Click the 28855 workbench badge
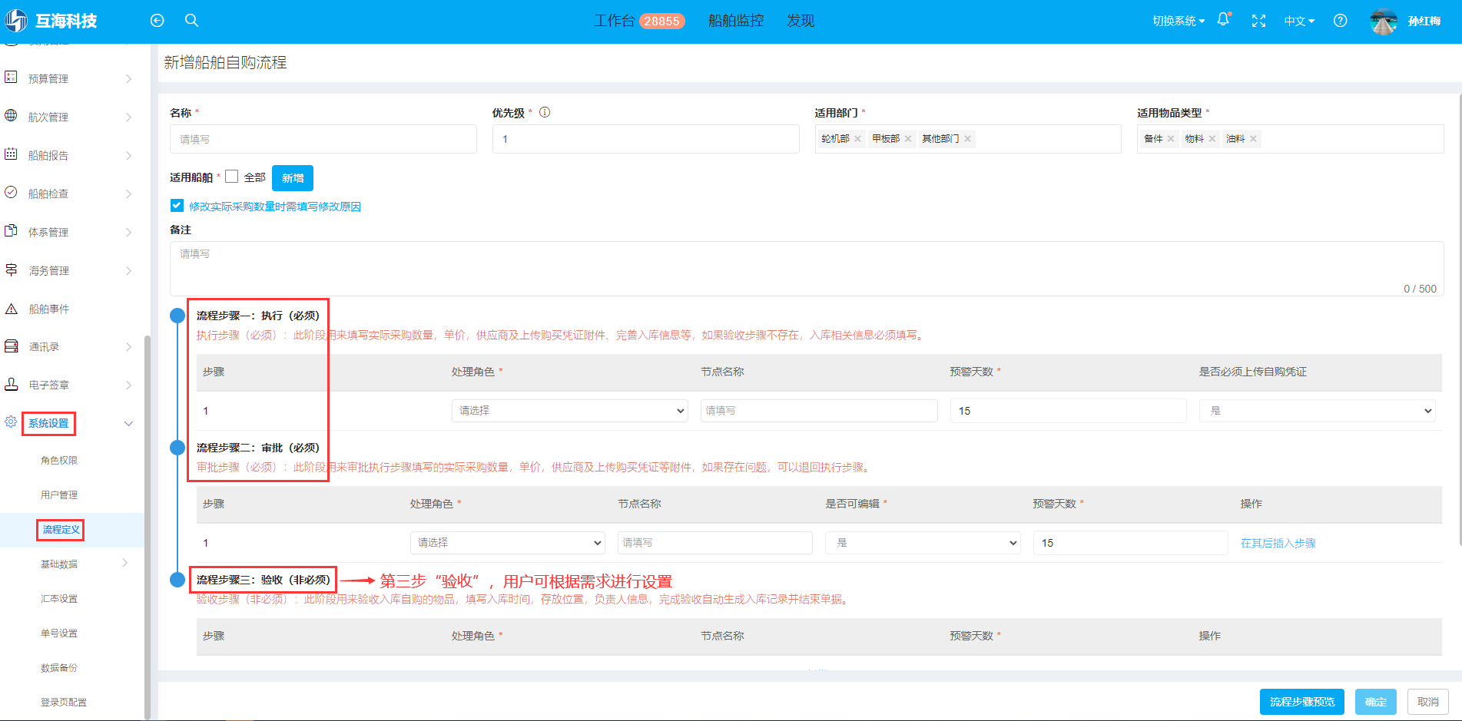The height and width of the screenshot is (721, 1462). 661,21
